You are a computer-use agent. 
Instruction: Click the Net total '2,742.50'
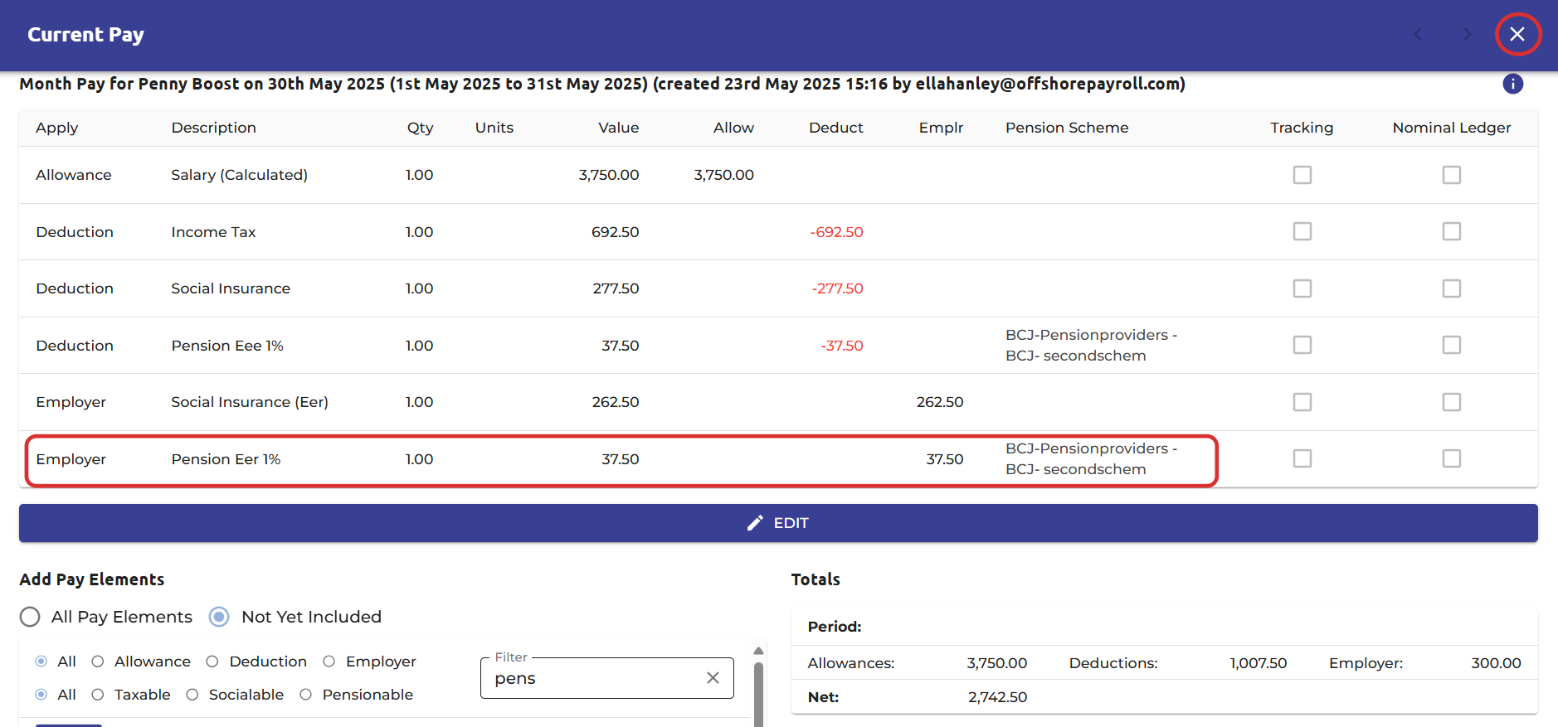(x=997, y=697)
